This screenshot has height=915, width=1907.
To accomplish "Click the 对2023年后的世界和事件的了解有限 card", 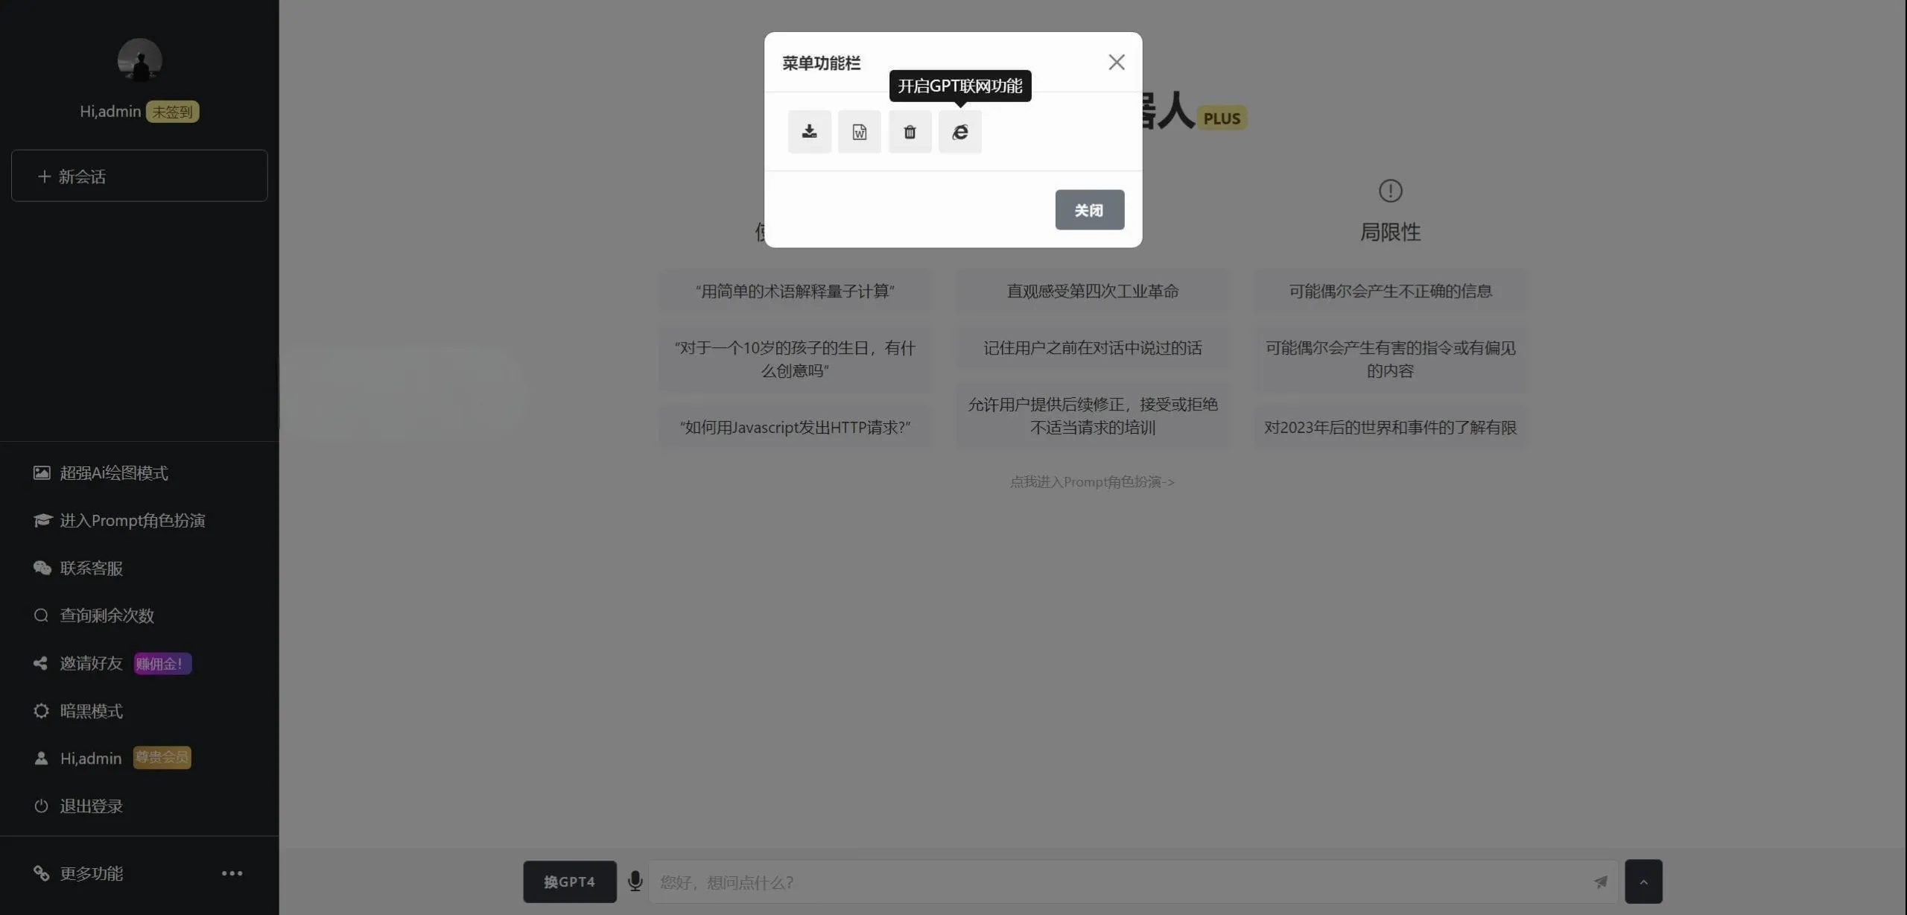I will click(x=1391, y=428).
